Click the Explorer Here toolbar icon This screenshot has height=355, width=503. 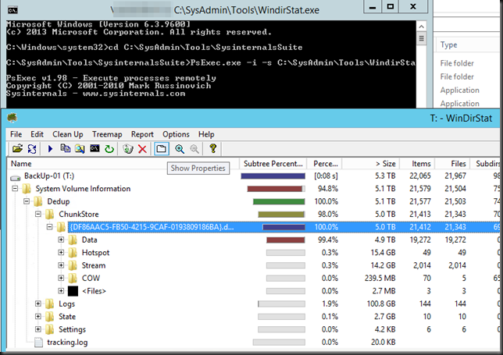[80, 149]
